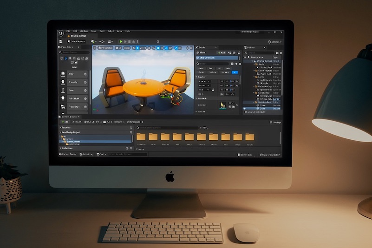Image resolution: width=372 pixels, height=248 pixels.
Task: Click Content Browser Import button
Action: pyautogui.click(x=76, y=122)
